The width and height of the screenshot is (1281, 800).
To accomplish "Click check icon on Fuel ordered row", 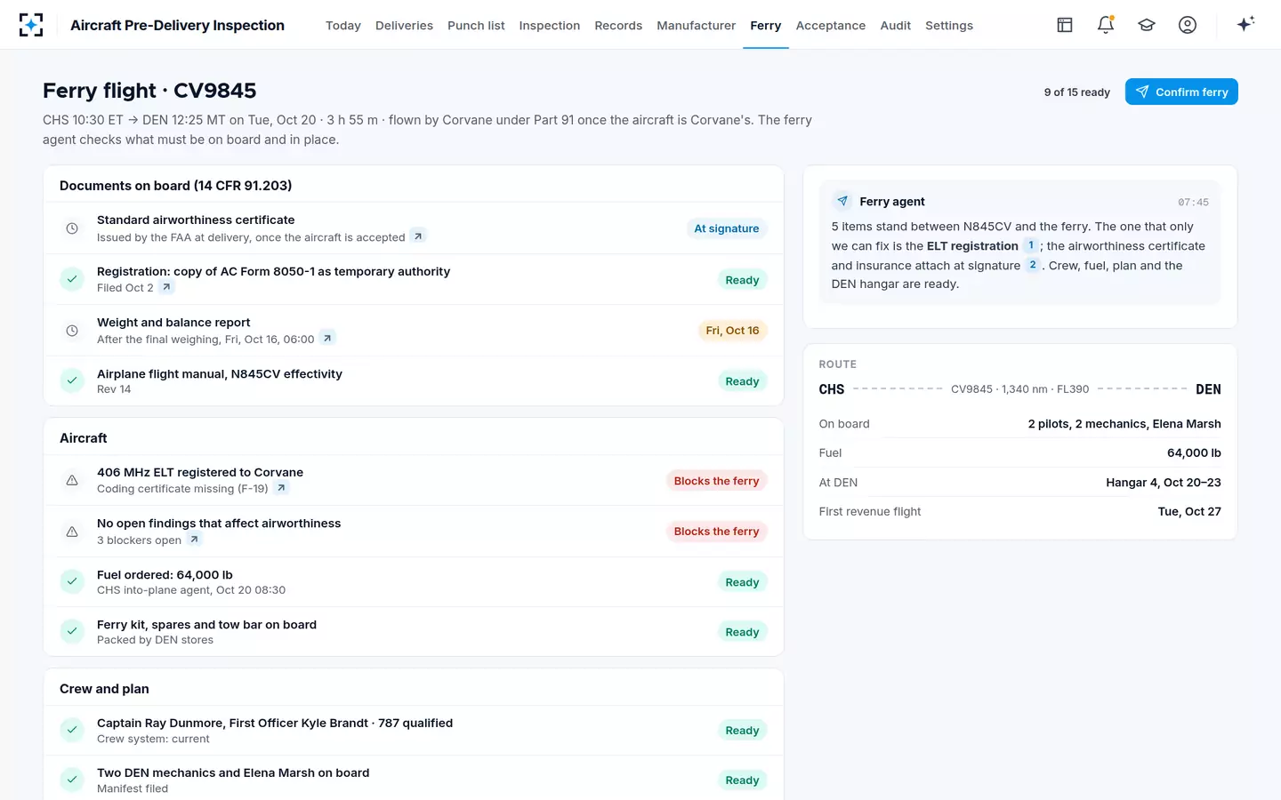I will coord(72,581).
